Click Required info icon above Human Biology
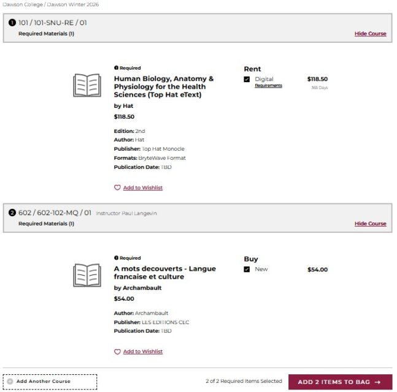The width and height of the screenshot is (397, 392). tap(116, 68)
